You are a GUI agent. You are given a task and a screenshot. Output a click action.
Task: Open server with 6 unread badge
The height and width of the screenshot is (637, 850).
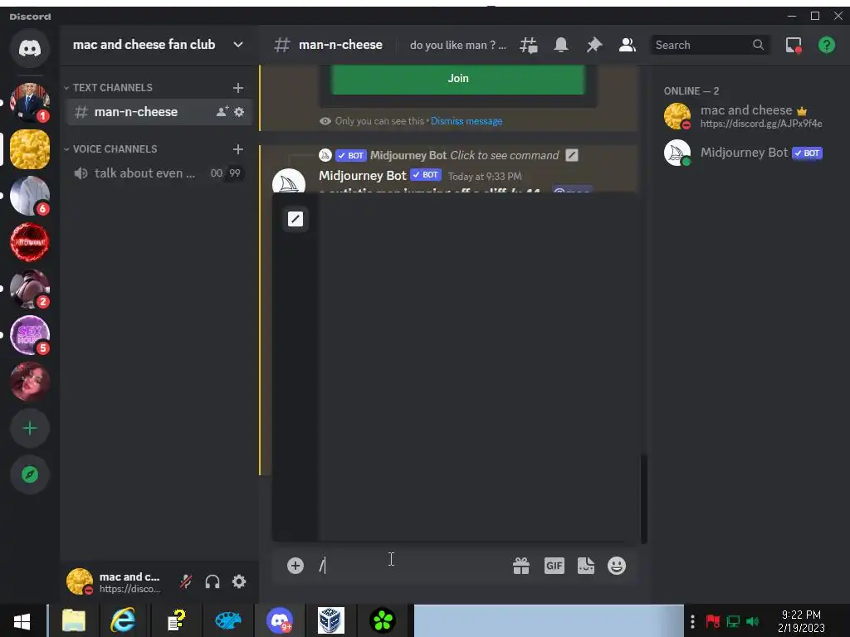tap(30, 196)
